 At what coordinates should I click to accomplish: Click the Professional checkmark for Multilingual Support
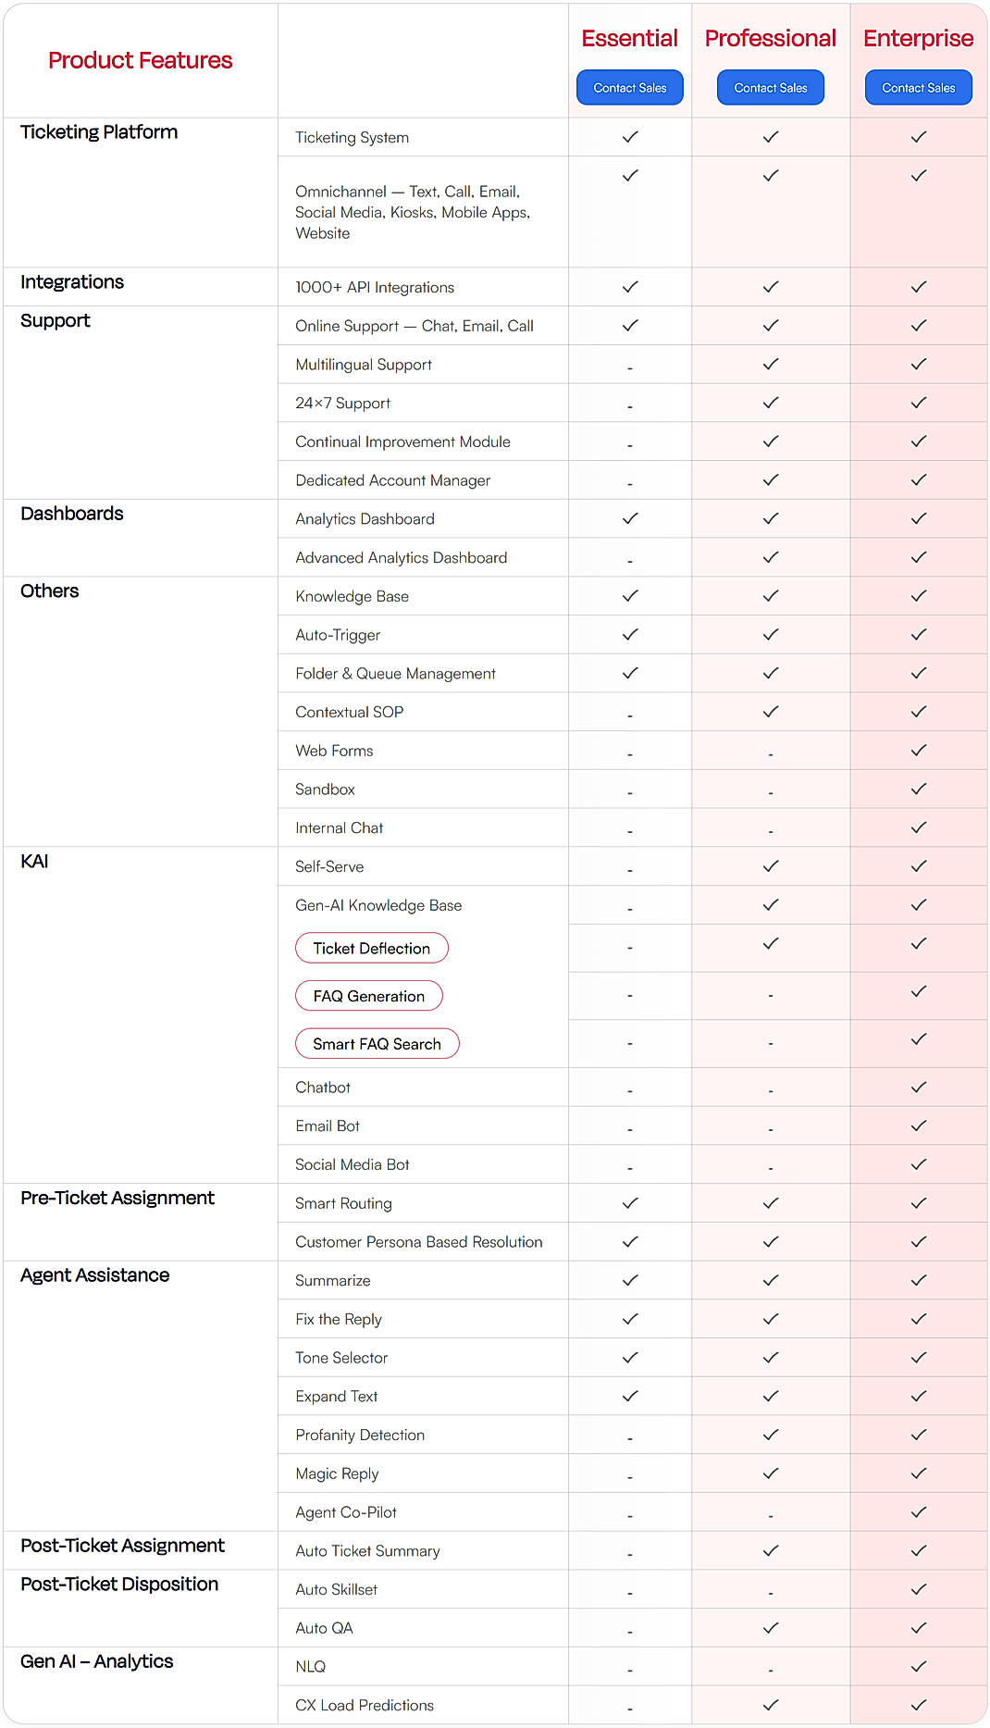click(x=770, y=364)
